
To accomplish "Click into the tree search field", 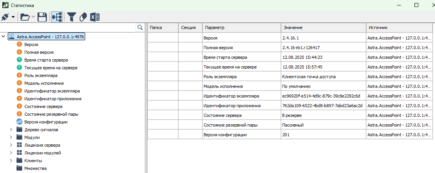I will click(x=68, y=27).
